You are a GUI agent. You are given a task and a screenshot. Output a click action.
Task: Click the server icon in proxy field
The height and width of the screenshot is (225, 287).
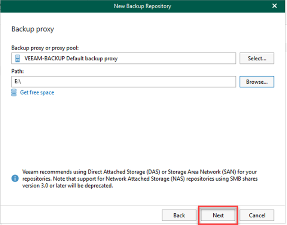click(x=17, y=58)
